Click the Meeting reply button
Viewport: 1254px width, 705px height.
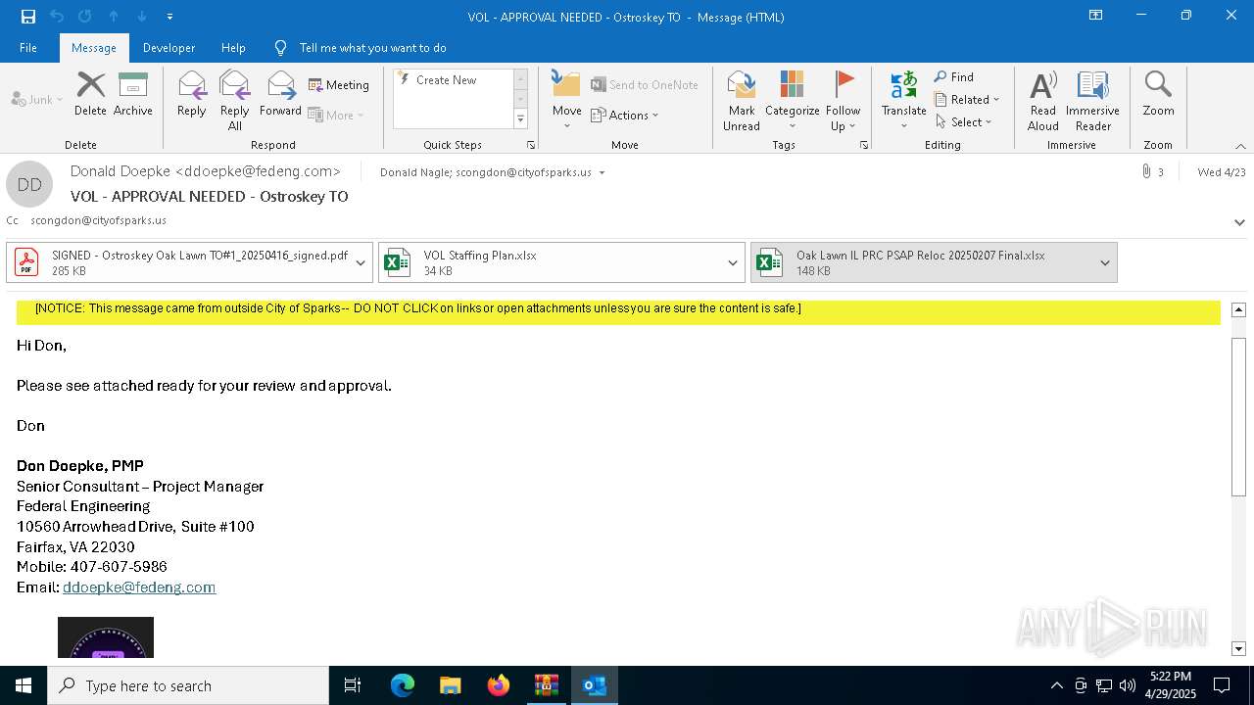[x=339, y=85]
